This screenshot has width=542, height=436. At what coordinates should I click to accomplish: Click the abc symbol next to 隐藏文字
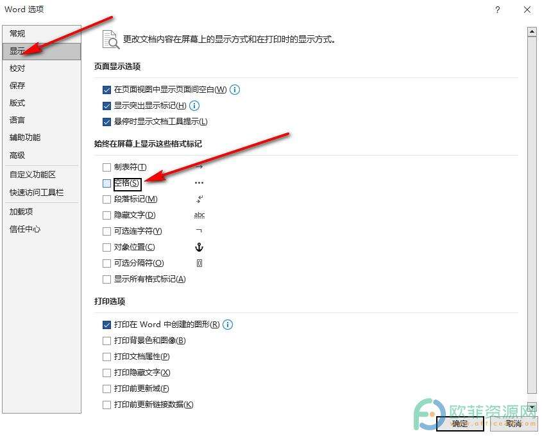pyautogui.click(x=199, y=215)
